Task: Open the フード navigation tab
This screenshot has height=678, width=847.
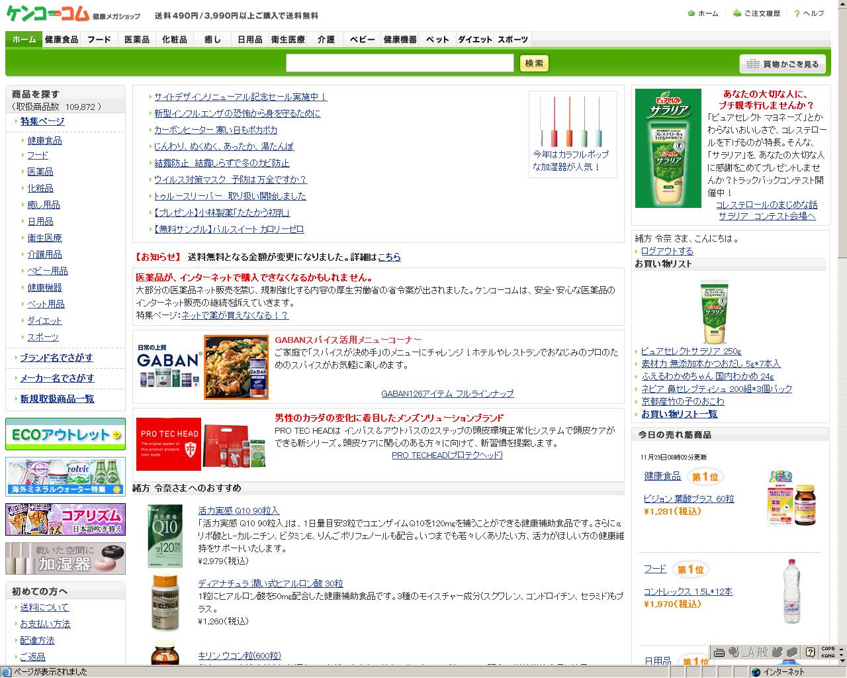Action: tap(99, 40)
